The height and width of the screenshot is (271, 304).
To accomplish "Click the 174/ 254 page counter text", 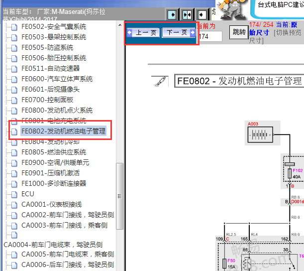I will tap(261, 24).
